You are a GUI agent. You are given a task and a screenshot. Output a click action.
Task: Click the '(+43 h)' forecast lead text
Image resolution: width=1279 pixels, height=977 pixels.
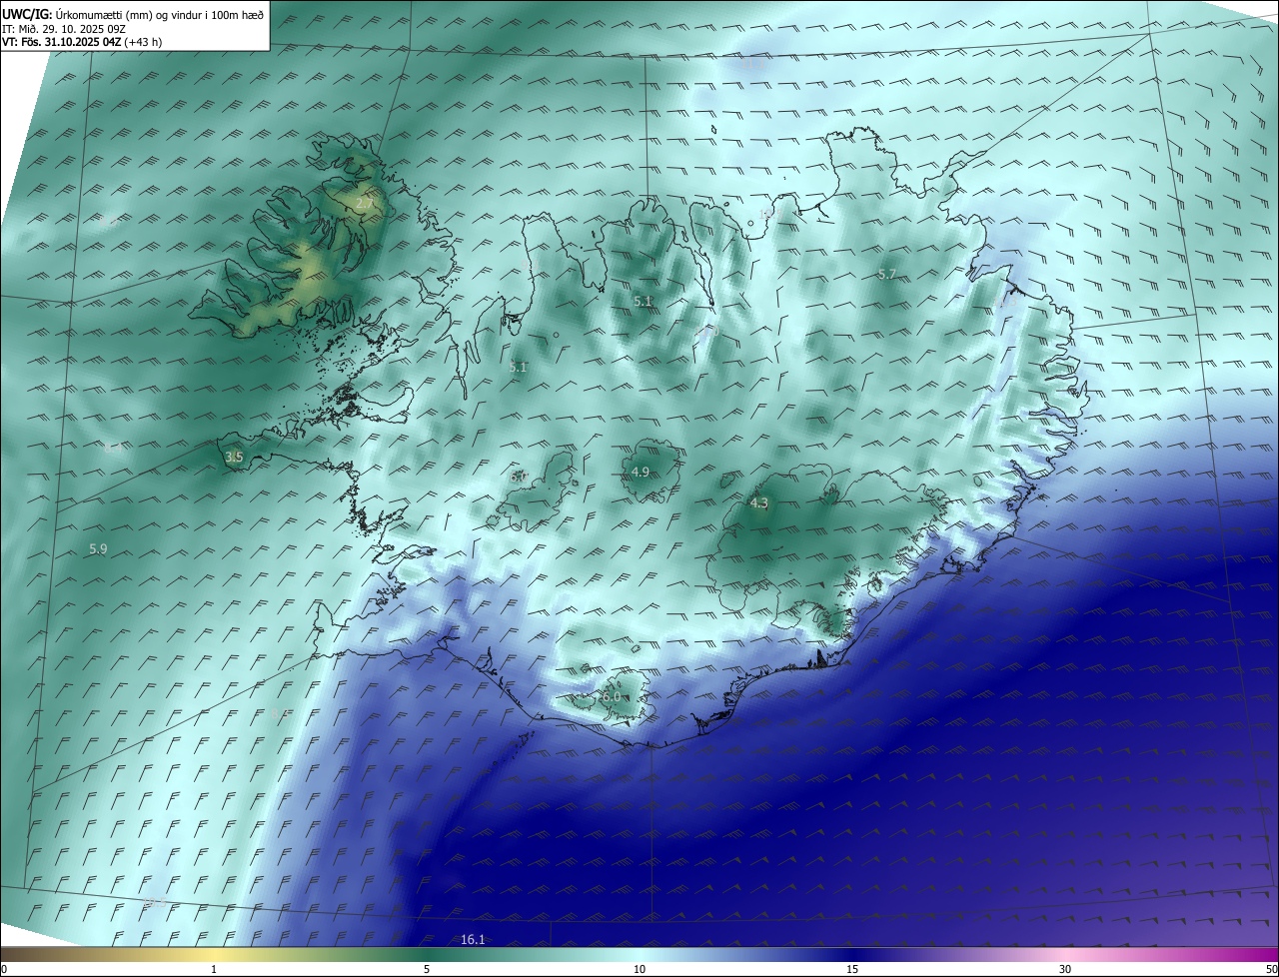point(144,42)
